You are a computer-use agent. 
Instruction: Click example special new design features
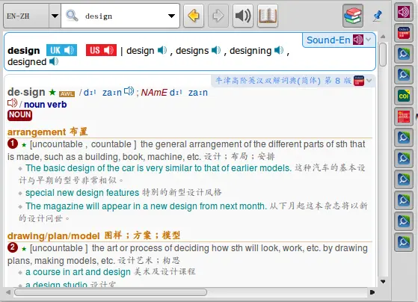click(82, 192)
